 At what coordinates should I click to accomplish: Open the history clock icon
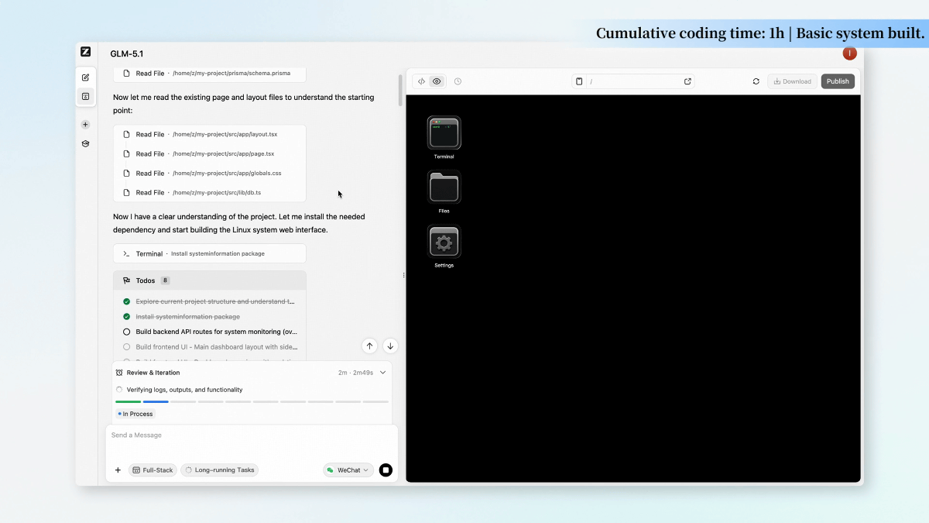(x=458, y=81)
